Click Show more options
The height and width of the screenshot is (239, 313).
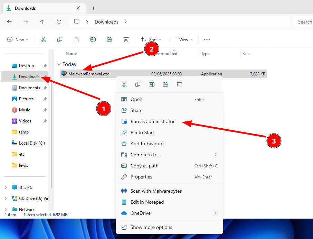[x=151, y=227]
